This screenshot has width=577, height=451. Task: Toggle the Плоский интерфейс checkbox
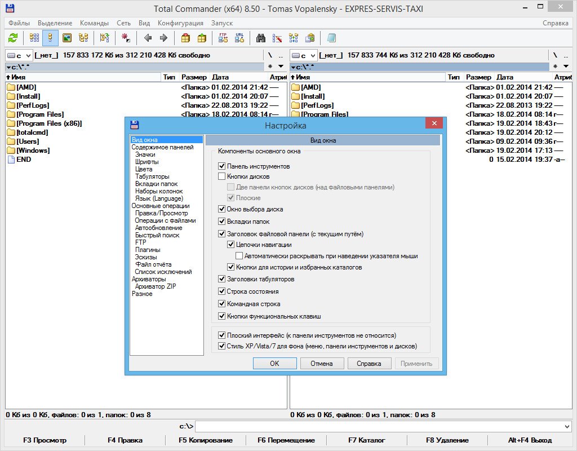[x=221, y=335]
